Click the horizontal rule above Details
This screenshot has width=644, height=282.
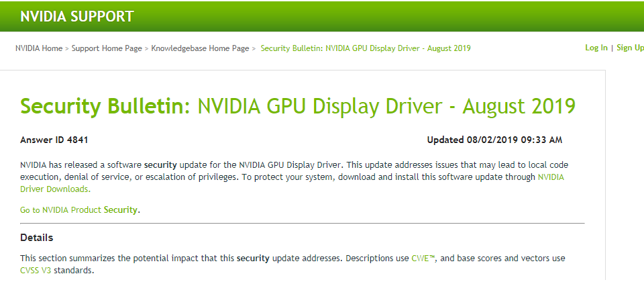click(303, 223)
